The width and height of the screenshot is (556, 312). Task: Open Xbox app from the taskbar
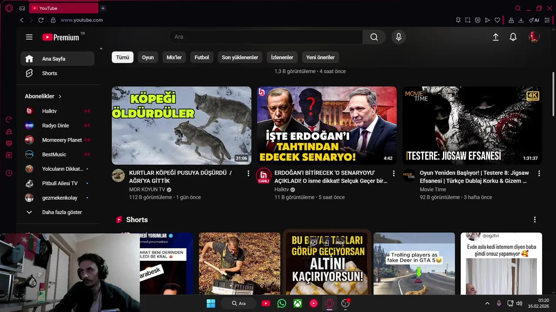(298, 303)
